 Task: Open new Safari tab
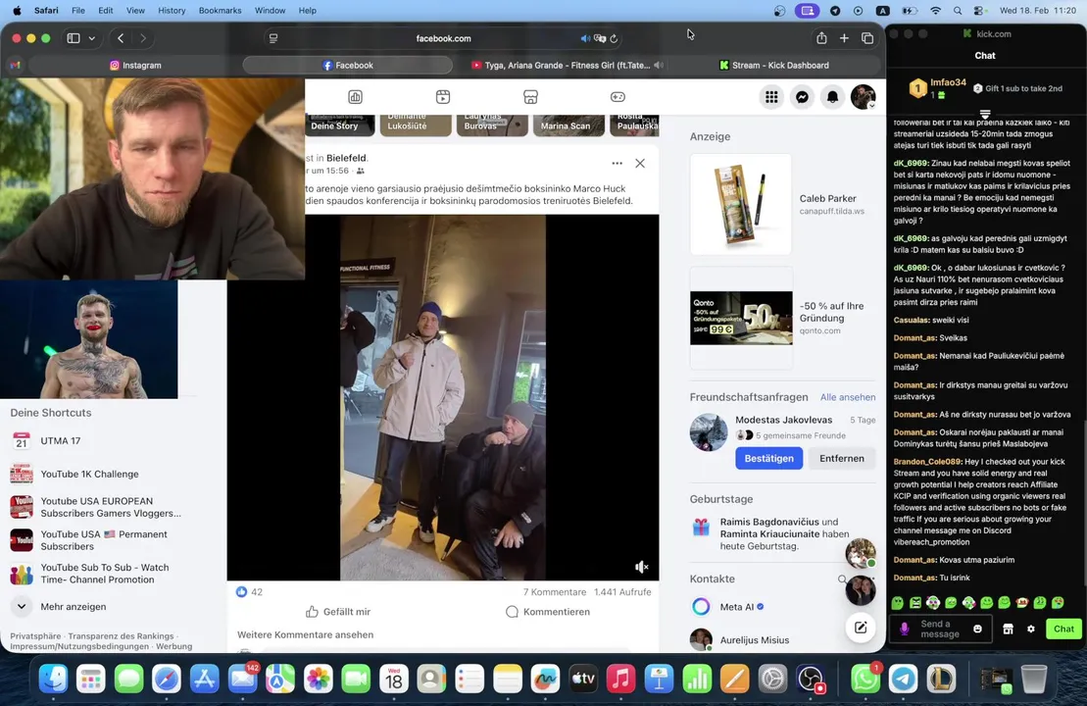pyautogui.click(x=844, y=38)
